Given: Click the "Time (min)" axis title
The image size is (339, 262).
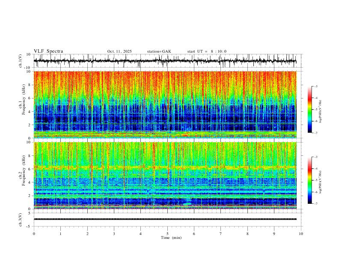Looking at the screenshot, I should click(171, 238).
